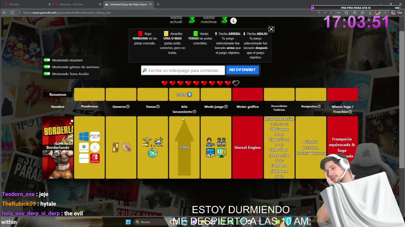Click help icon beside Misma Saga / Franchise
405x227 pixels.
350,112
